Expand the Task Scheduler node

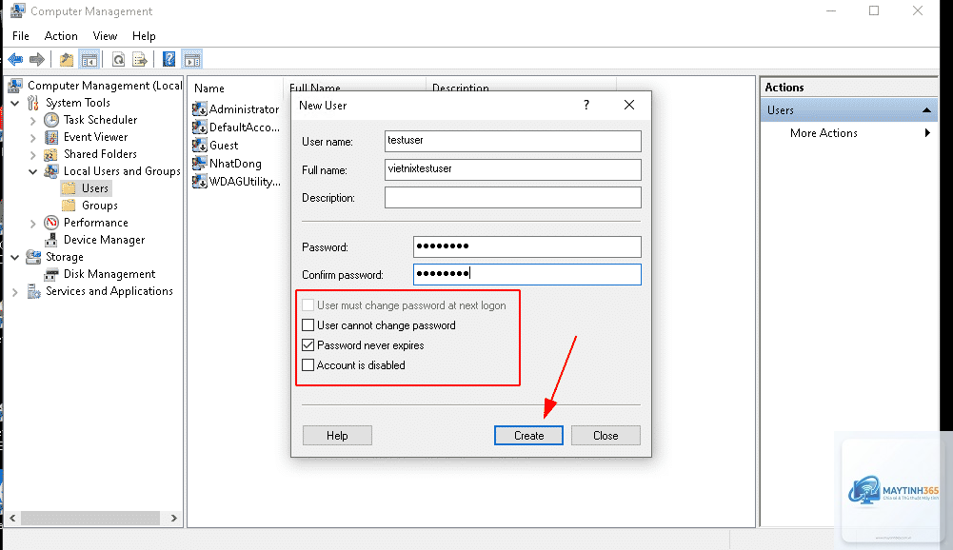tap(32, 120)
